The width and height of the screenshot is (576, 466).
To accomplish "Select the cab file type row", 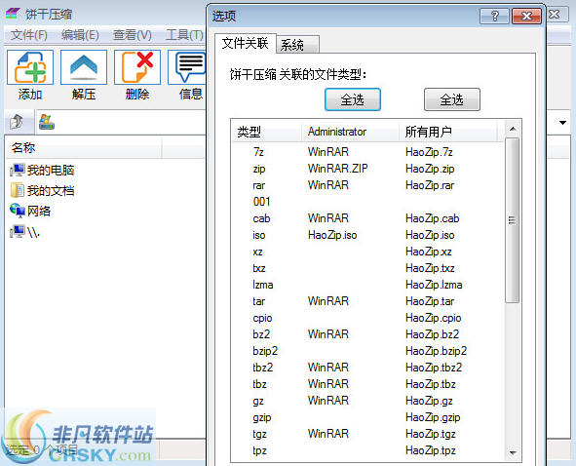I will pyautogui.click(x=368, y=218).
